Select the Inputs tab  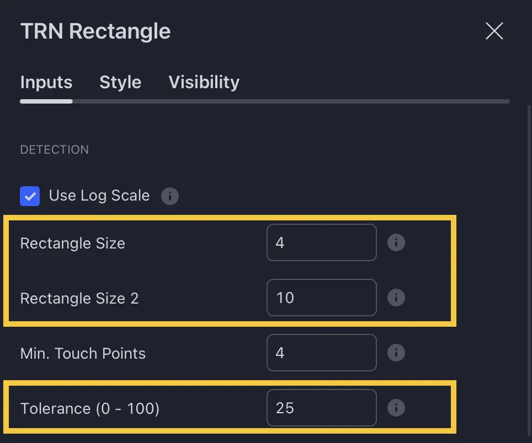point(46,82)
